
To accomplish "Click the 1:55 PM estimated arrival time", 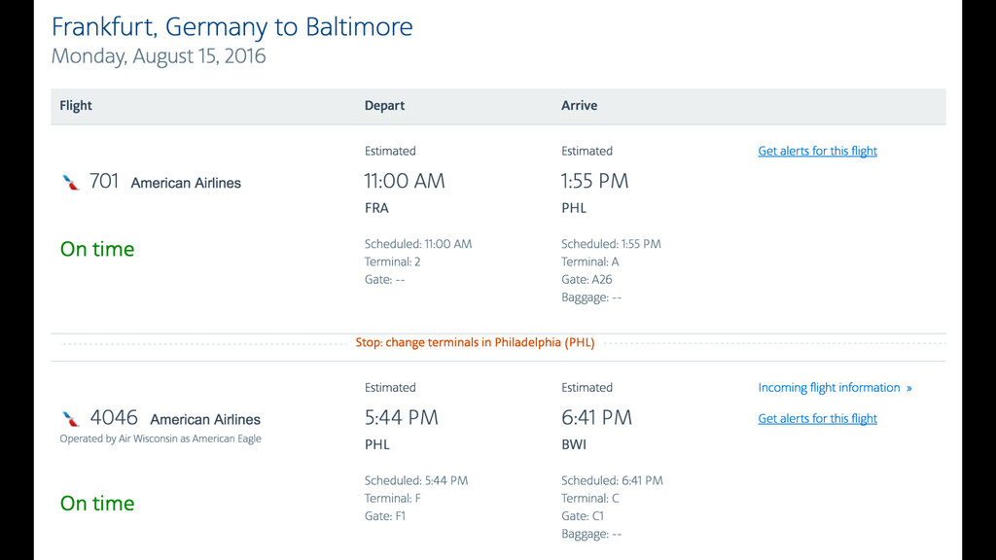I will tap(594, 181).
